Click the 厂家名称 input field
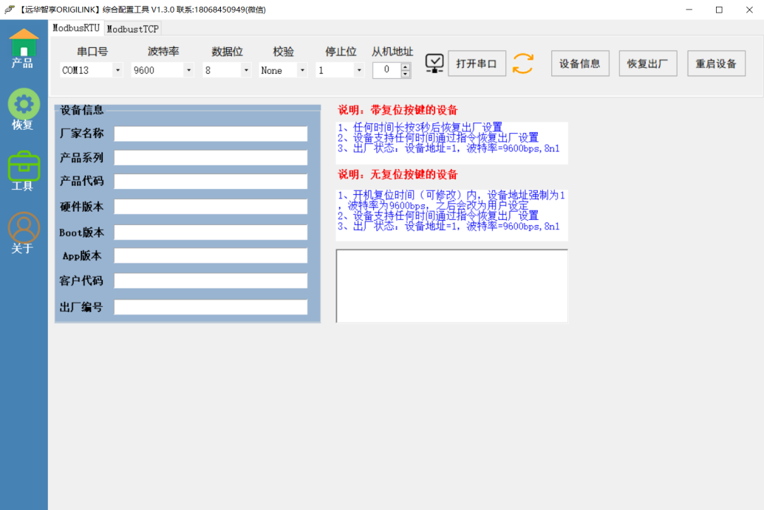The width and height of the screenshot is (764, 510). pyautogui.click(x=211, y=134)
